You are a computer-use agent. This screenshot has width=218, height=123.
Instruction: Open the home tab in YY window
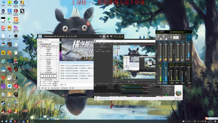pos(104,36)
